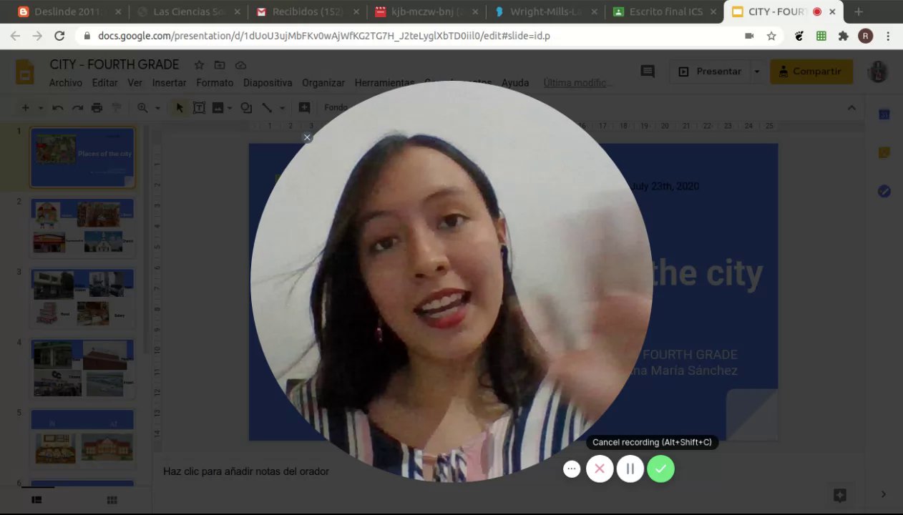Undo the last action
This screenshot has width=903, height=515.
pyautogui.click(x=58, y=108)
